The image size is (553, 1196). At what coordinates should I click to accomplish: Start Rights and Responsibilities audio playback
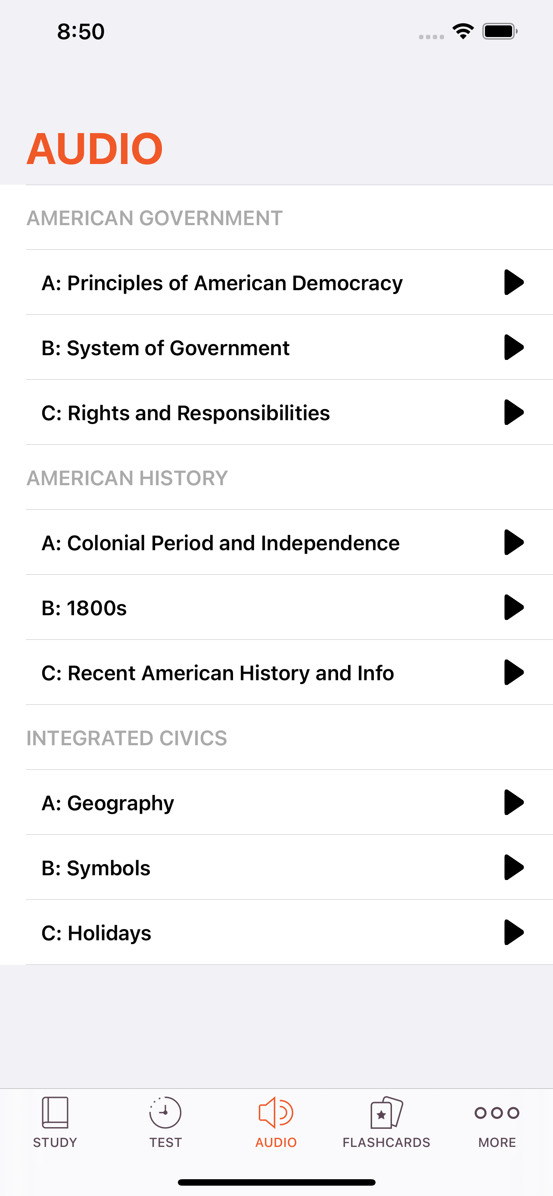coord(513,412)
